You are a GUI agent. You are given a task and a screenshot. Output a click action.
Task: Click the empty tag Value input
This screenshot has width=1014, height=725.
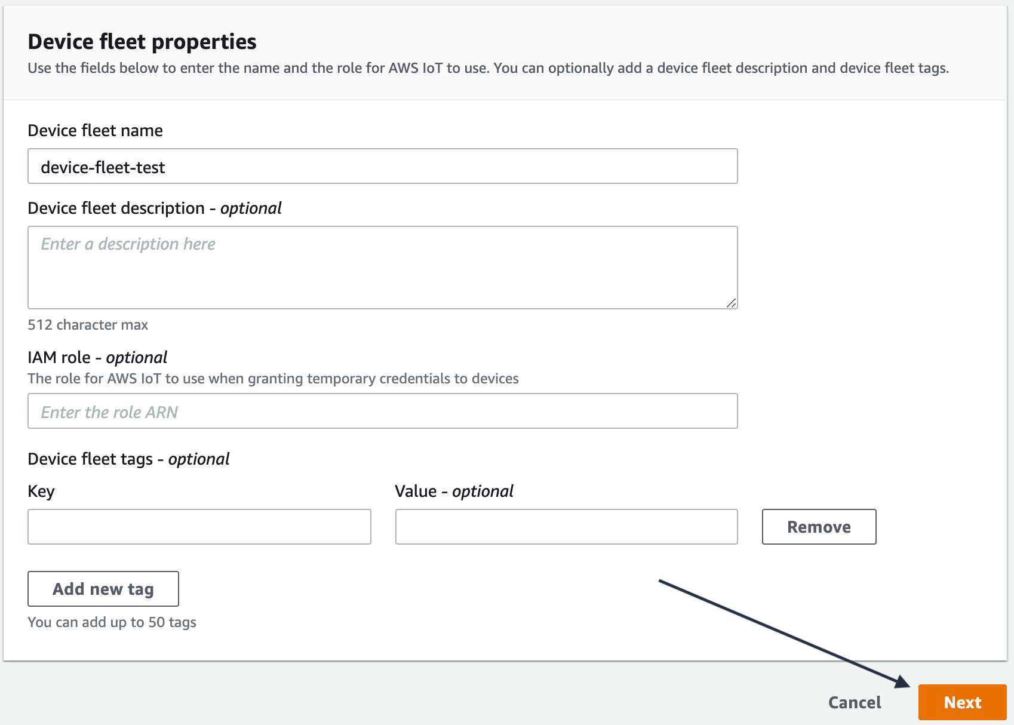[x=566, y=527]
